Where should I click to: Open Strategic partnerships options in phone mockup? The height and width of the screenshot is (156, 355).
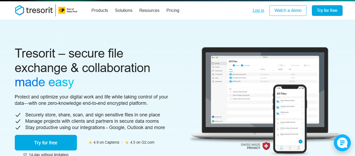[302, 107]
